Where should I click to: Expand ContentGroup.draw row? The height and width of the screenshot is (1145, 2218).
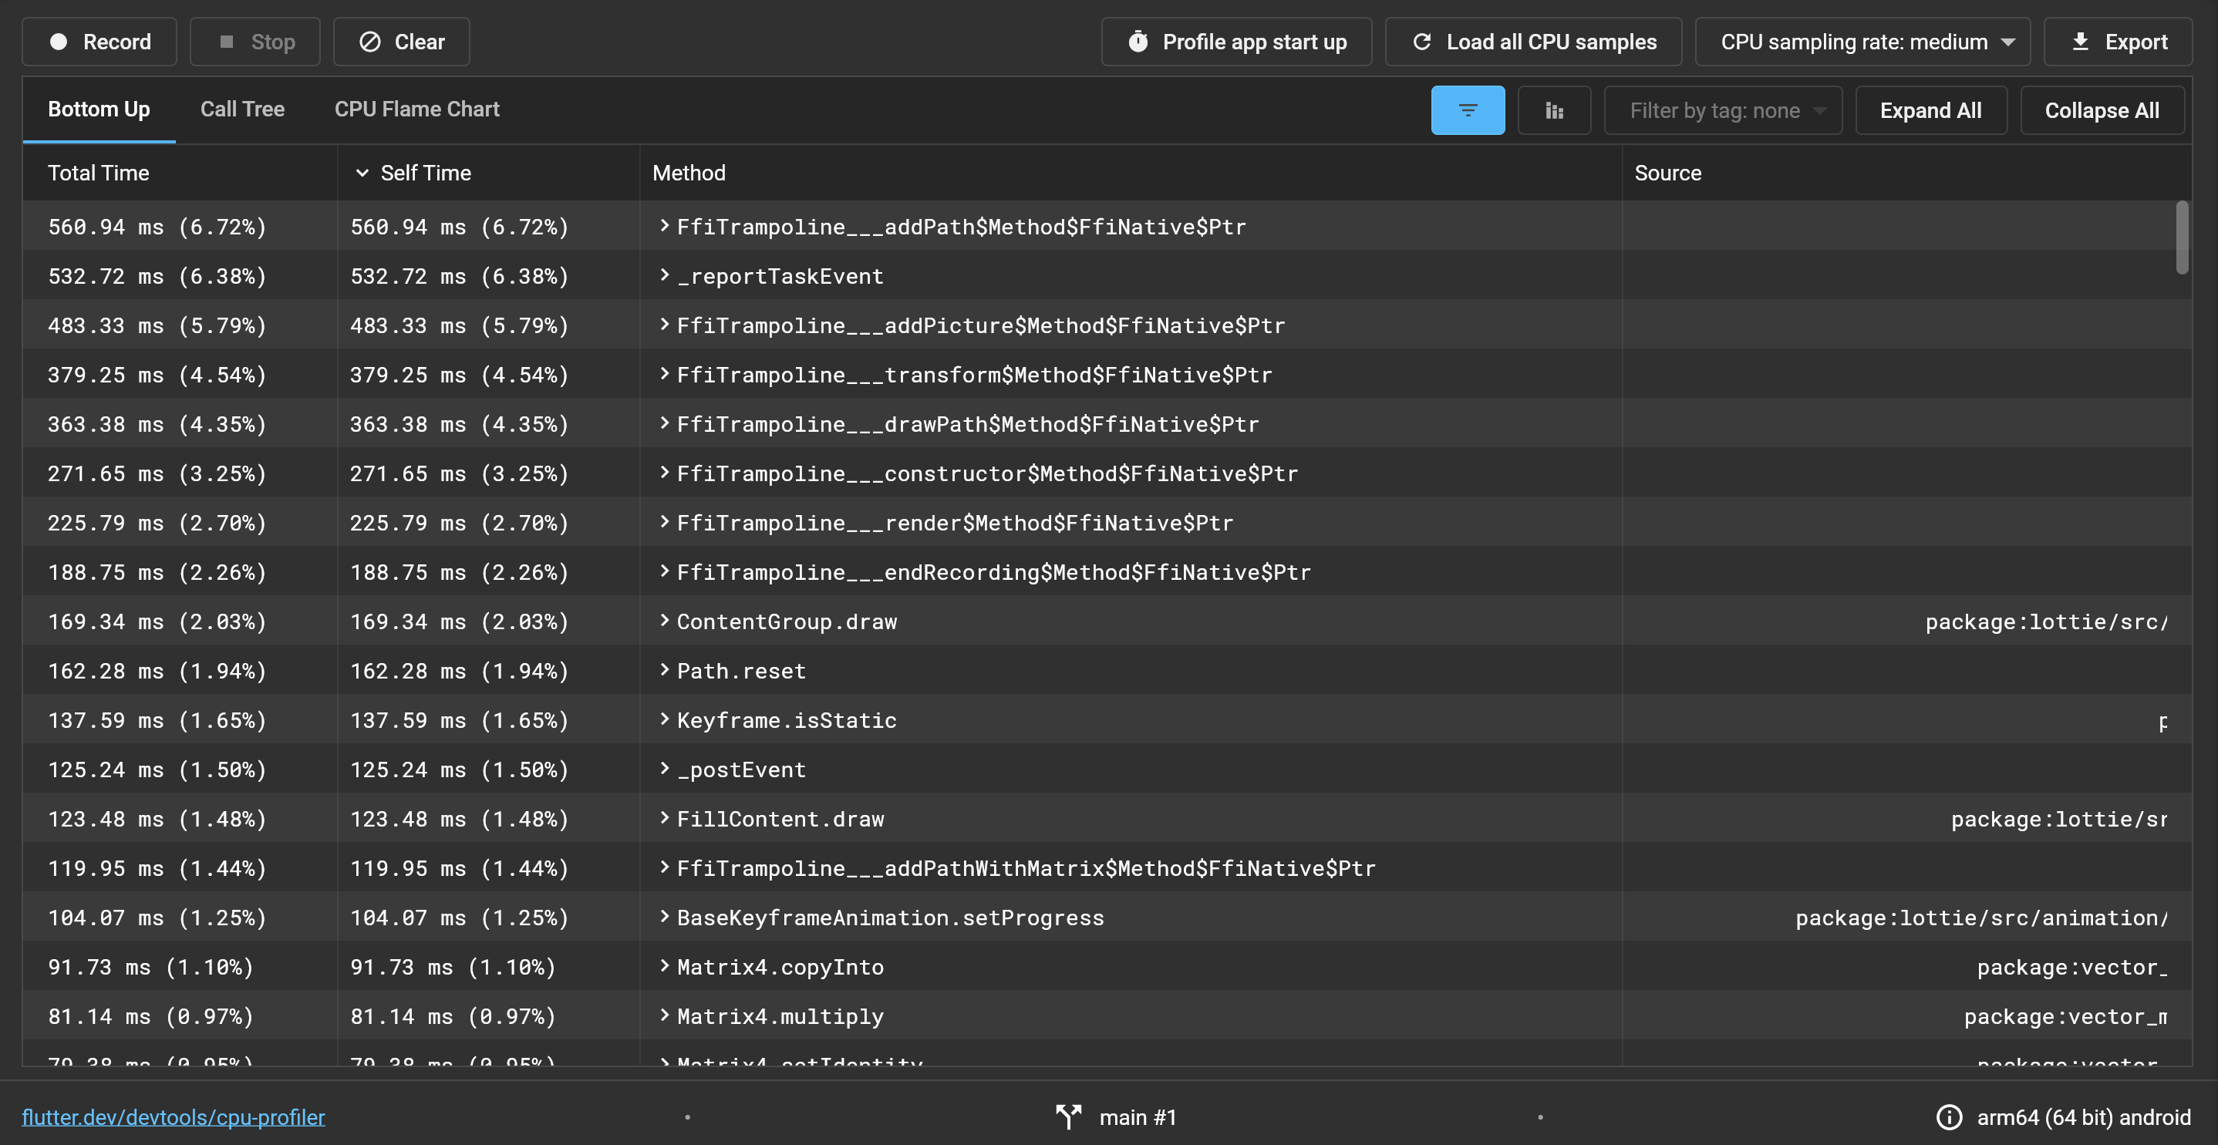(665, 620)
